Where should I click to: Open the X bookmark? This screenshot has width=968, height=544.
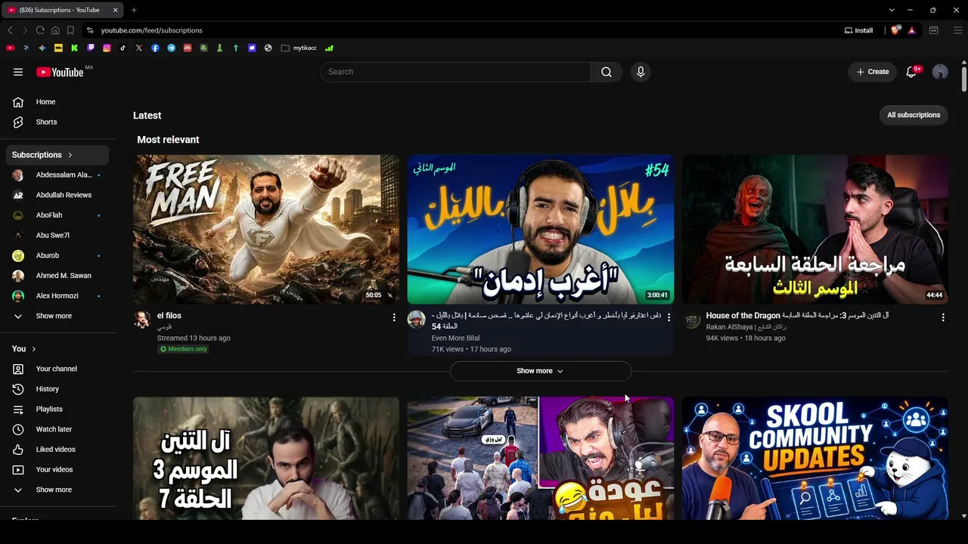tap(139, 48)
